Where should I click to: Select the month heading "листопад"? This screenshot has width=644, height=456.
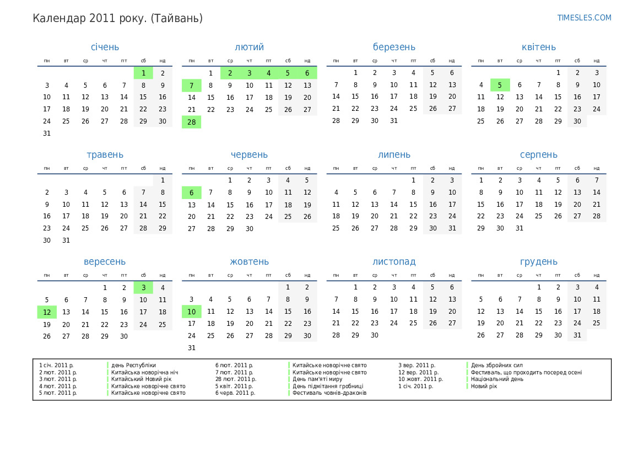(394, 261)
